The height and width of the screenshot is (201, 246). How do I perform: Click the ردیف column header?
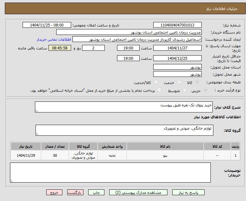(x=235, y=146)
